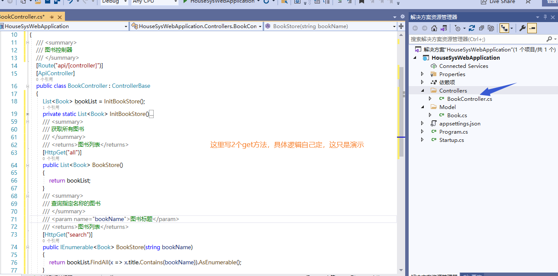Click the gear icon above the editor
Screen dimensions: 558x276
403,17
